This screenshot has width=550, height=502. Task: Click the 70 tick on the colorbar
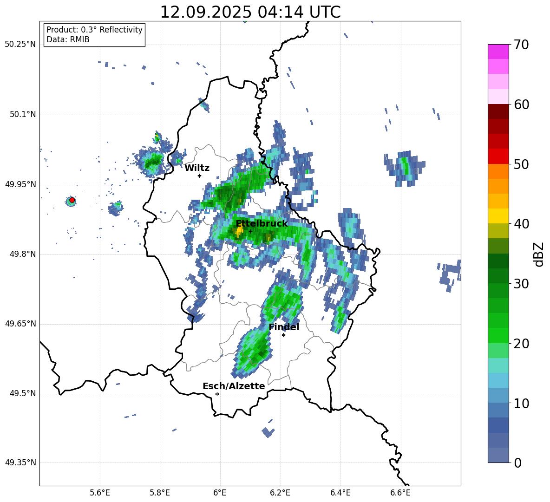tap(521, 45)
